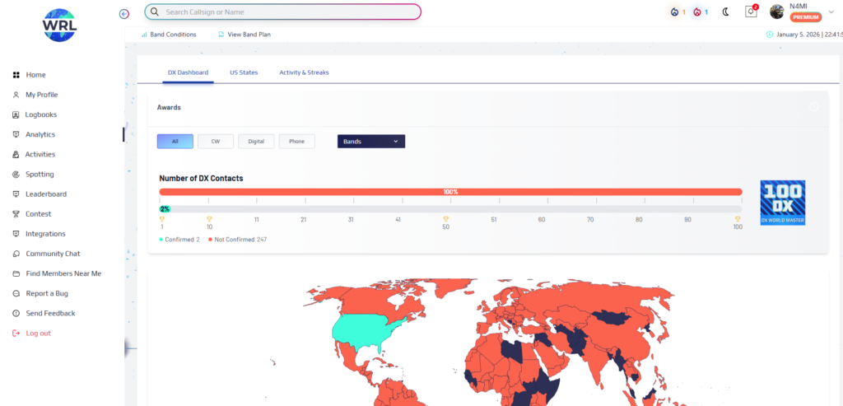Collapse sidebar with the arrow icon
Image resolution: width=843 pixels, height=406 pixels.
pyautogui.click(x=124, y=13)
